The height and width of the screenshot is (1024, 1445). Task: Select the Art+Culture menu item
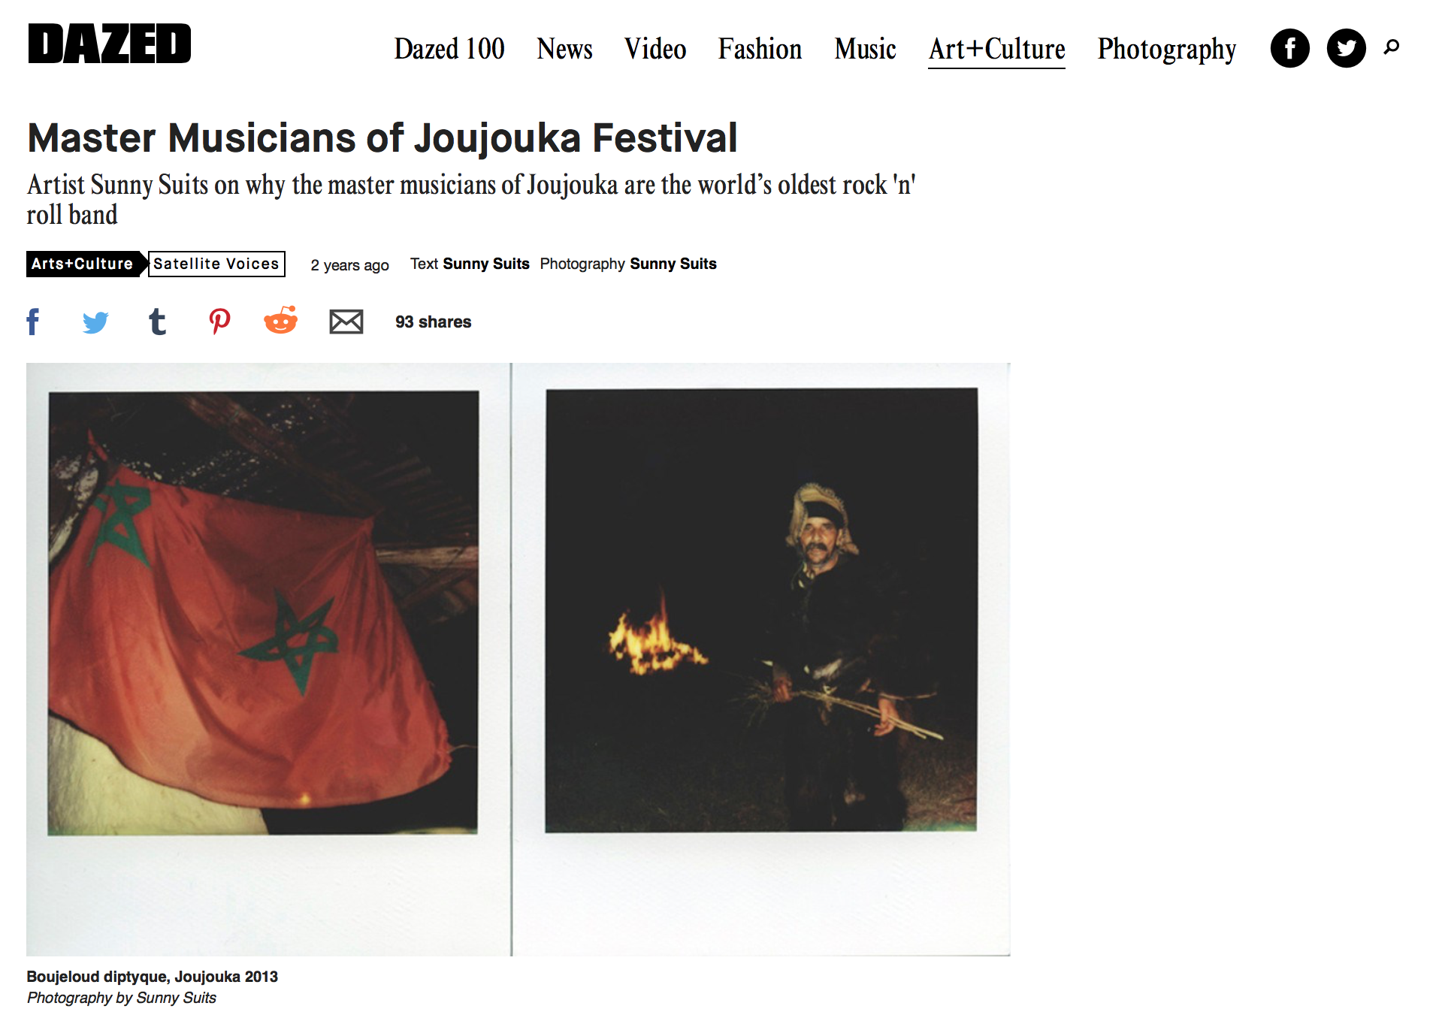coord(996,50)
